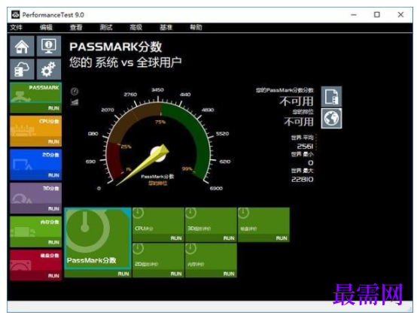Open the 基准 menu
Screen dimensions: 417x318
pyautogui.click(x=166, y=27)
